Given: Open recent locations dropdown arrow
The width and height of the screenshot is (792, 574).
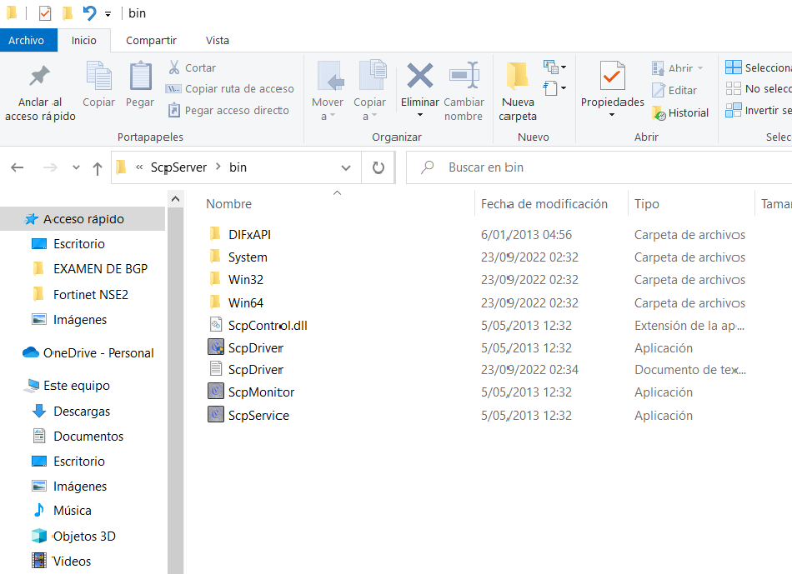Looking at the screenshot, I should pos(76,167).
